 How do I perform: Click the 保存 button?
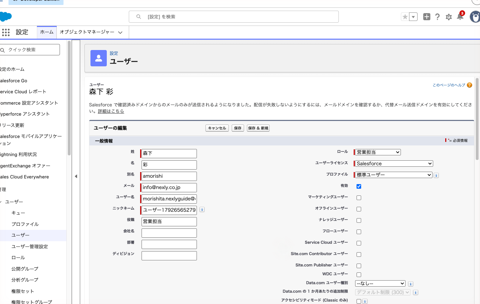click(238, 128)
